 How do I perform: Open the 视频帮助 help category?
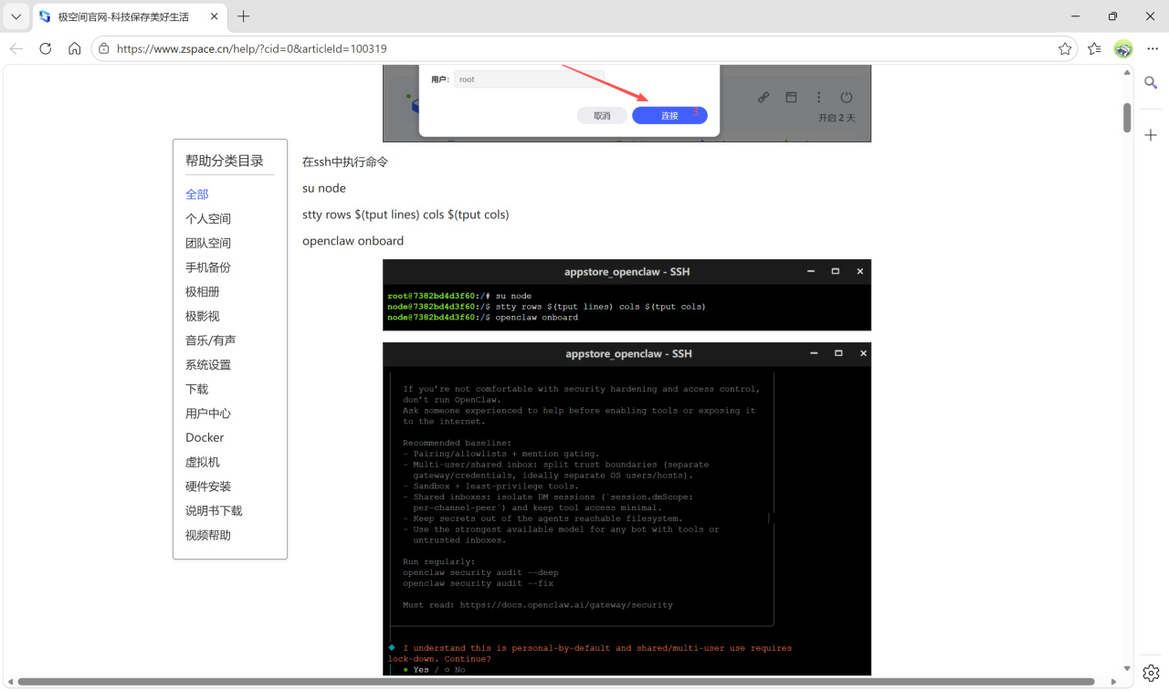point(208,535)
